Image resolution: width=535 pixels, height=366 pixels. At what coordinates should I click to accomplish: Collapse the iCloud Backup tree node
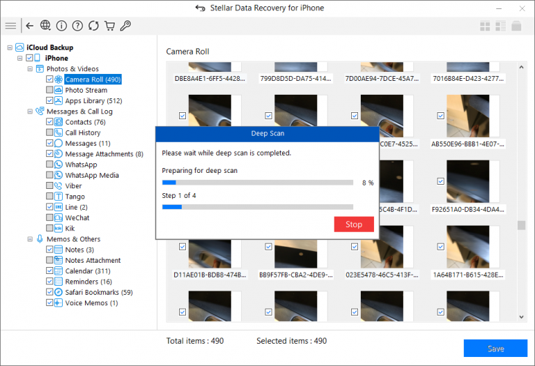pos(10,47)
